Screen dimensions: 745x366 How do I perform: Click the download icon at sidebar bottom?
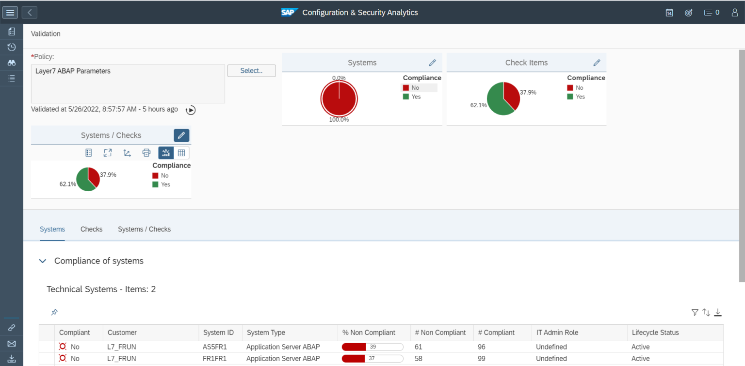[x=11, y=359]
